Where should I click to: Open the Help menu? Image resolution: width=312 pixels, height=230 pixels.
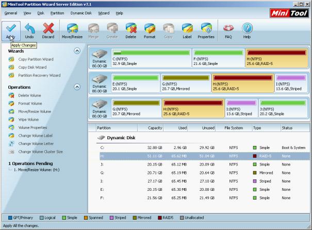tap(120, 13)
